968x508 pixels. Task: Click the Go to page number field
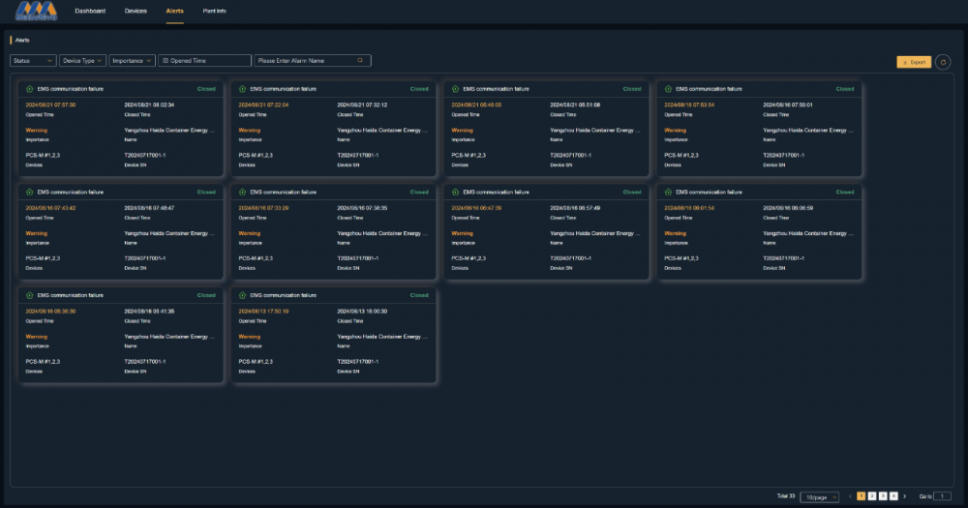pos(943,496)
